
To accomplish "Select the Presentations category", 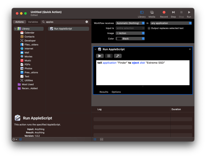I will [31, 72].
